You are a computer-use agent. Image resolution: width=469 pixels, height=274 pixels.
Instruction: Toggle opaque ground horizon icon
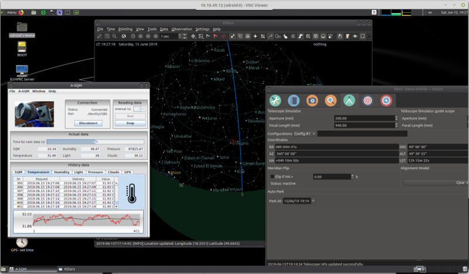[x=323, y=36]
